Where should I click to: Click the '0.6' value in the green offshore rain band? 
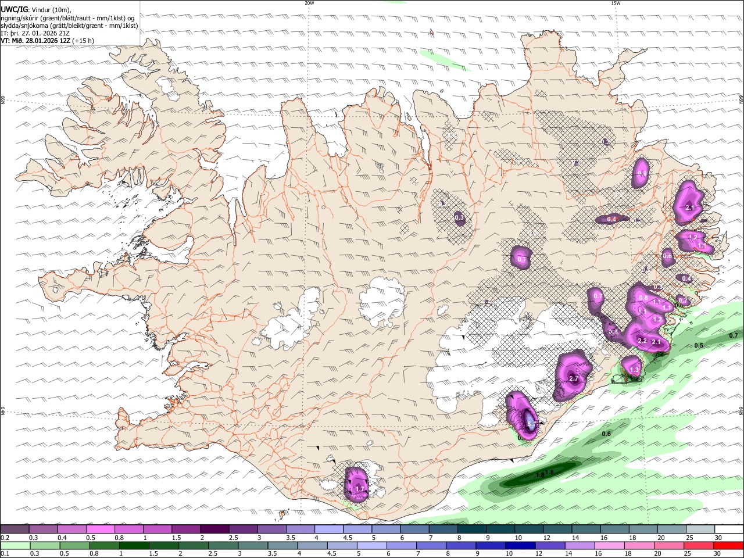(x=606, y=434)
